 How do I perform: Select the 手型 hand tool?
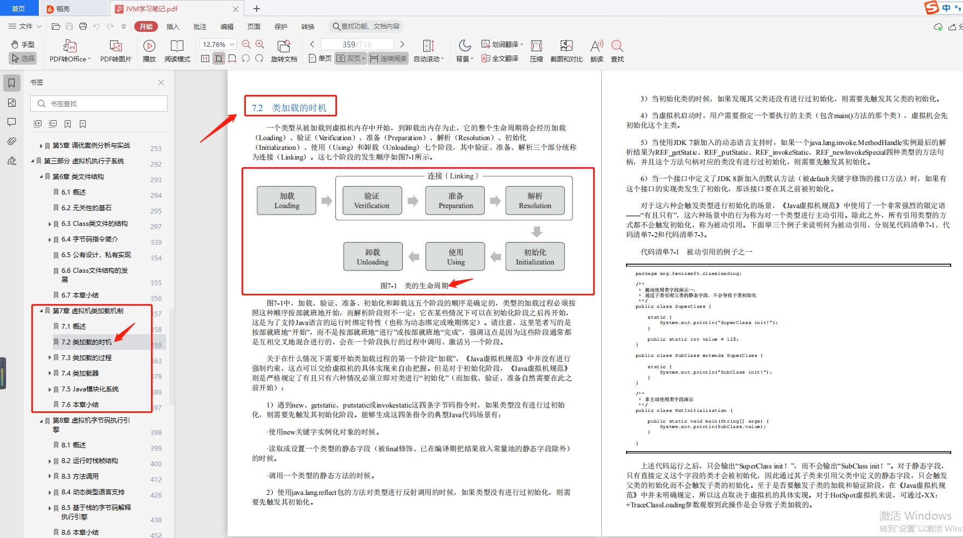point(23,44)
